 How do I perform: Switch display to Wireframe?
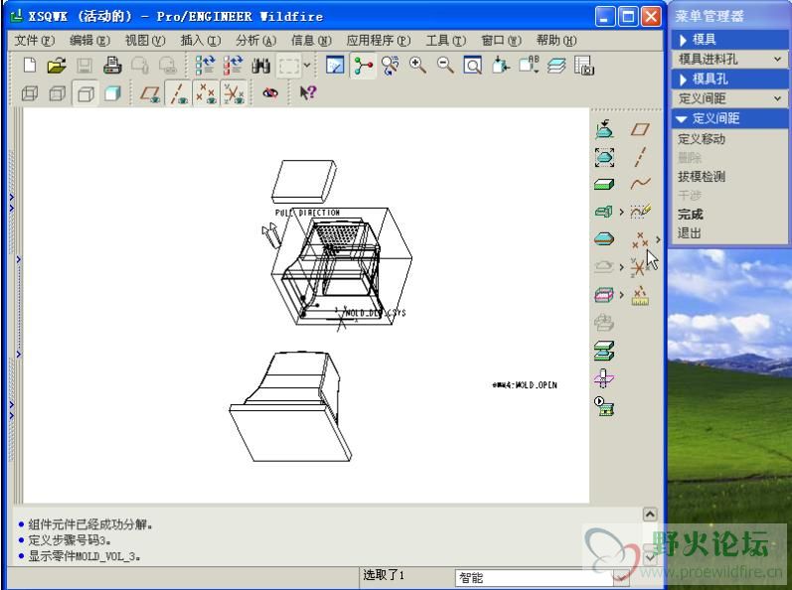tap(30, 93)
